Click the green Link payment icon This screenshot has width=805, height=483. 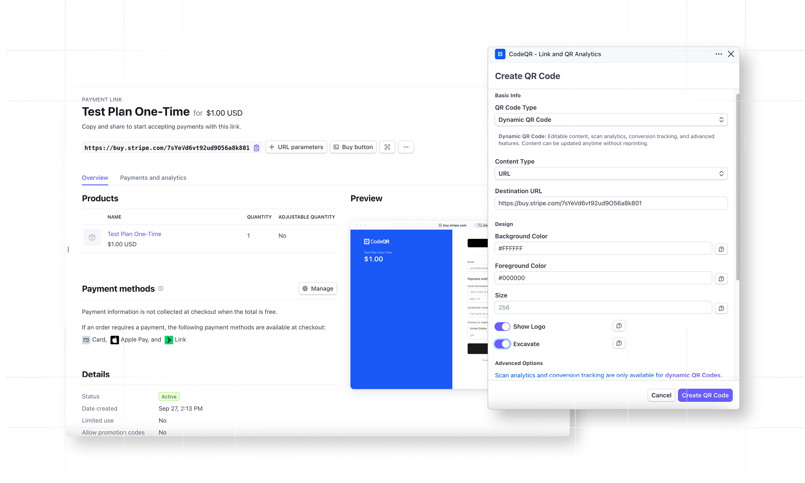(x=169, y=340)
